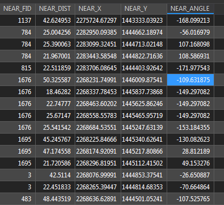
Task: Click NEAR_ANGLE value -130.082623
Action: tap(190, 140)
